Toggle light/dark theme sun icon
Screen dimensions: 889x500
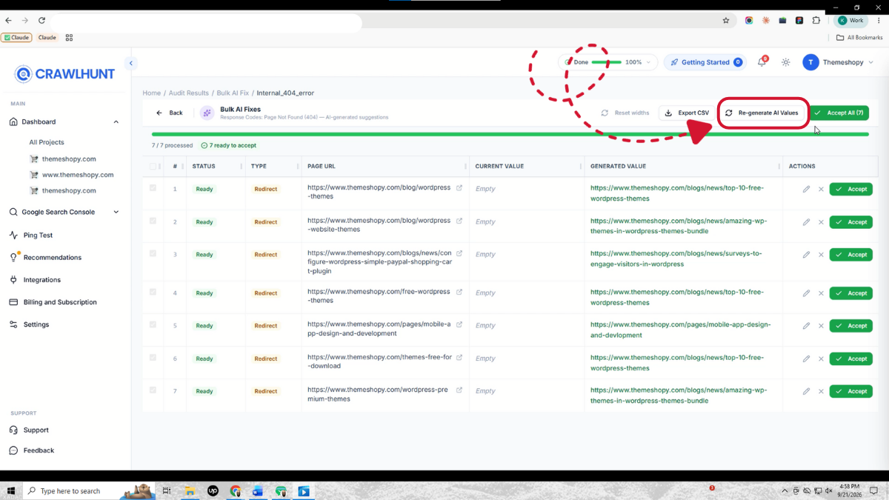[785, 62]
